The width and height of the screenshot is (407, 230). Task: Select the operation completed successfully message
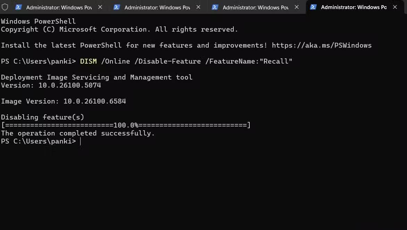click(x=77, y=133)
